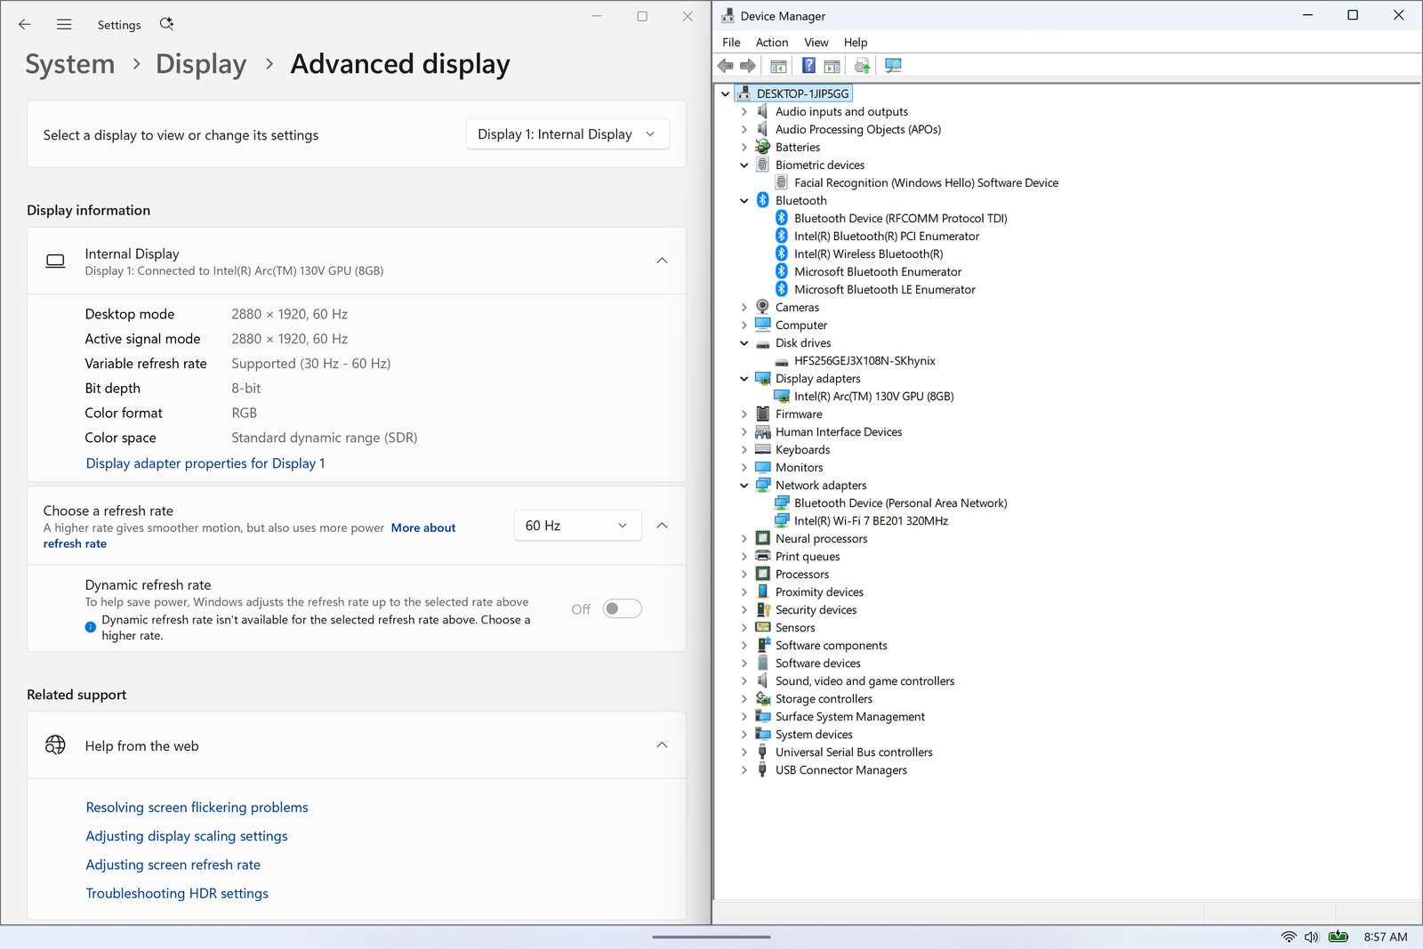Open Resolving screen flickering problems link

[x=197, y=808]
